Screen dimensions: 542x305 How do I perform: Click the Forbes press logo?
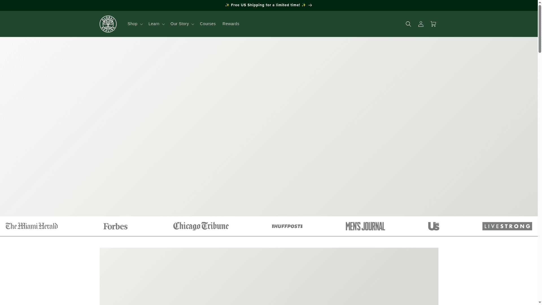point(115,226)
